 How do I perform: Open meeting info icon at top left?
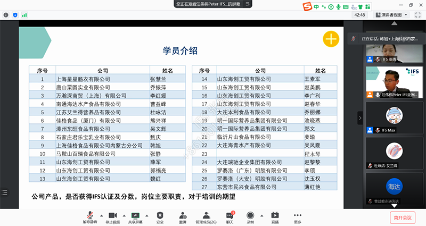(6, 15)
